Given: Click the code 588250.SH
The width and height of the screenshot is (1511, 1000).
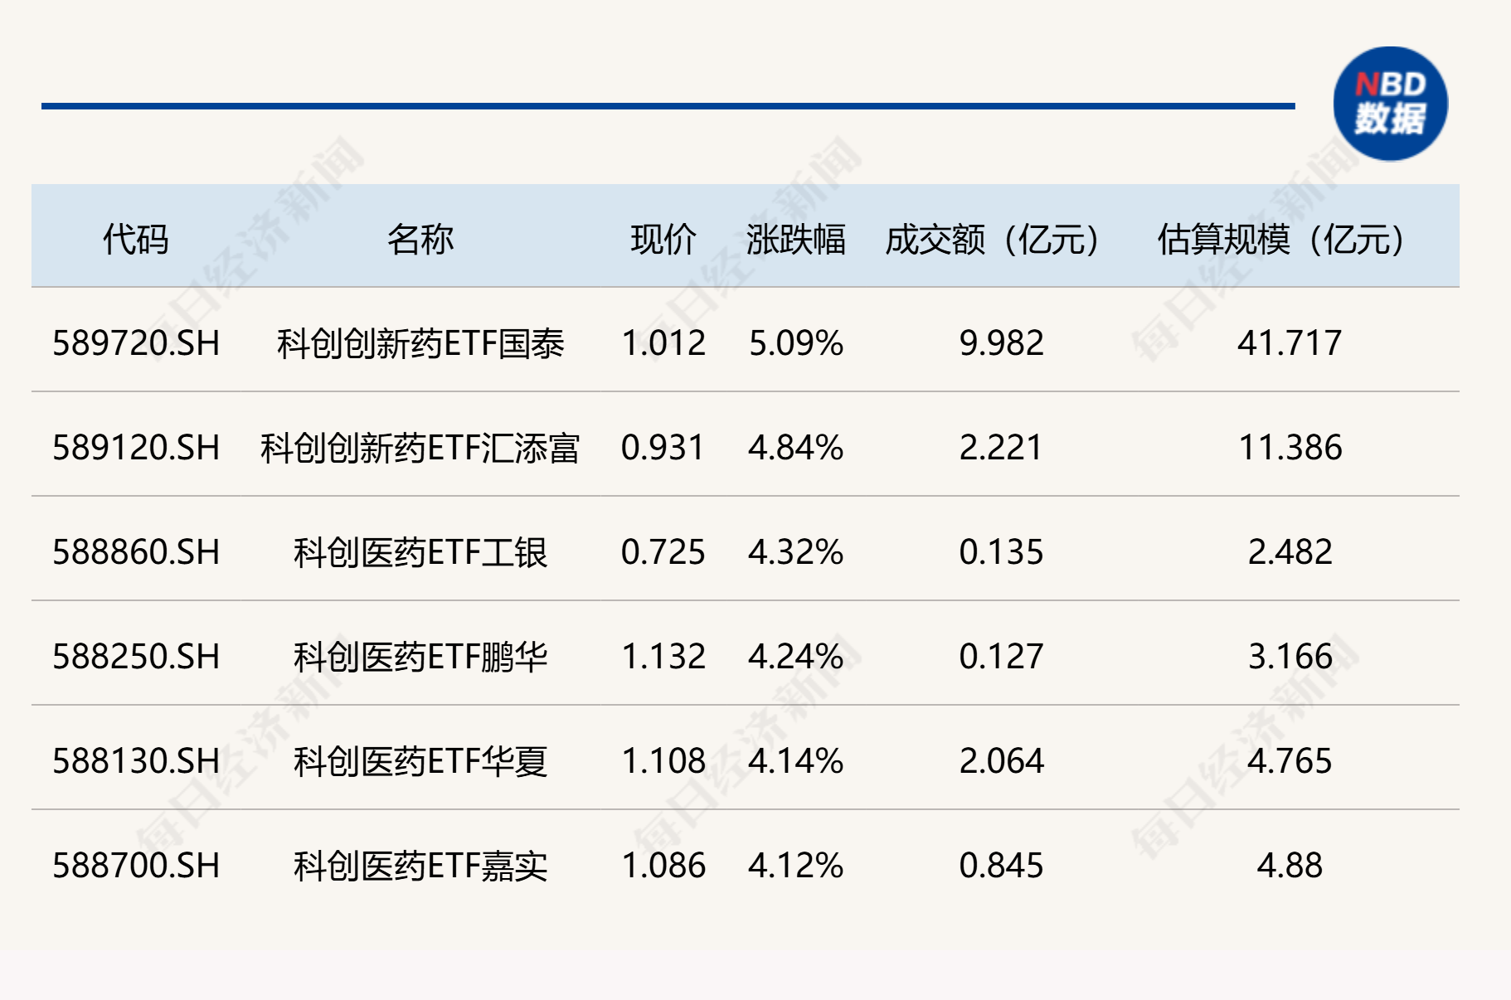Looking at the screenshot, I should click(136, 657).
